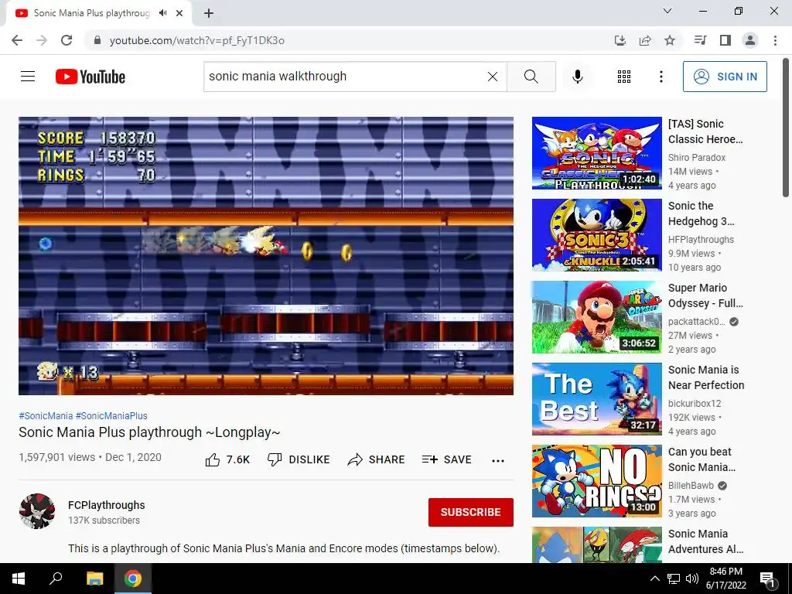Viewport: 792px width, 594px height.
Task: Open 'Sonic Mania is Near Perfection' title
Action: pos(706,377)
